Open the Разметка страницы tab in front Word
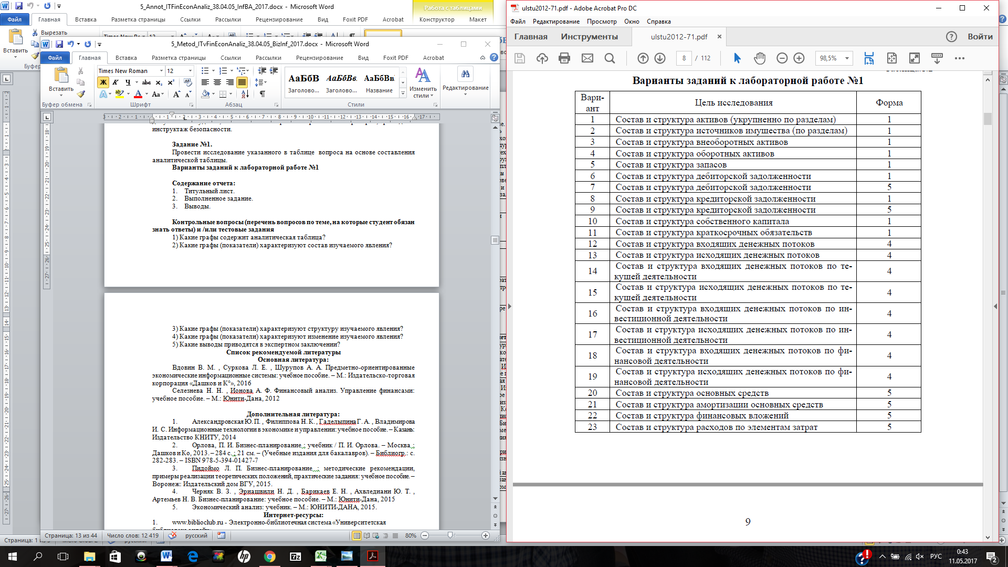 (x=178, y=58)
